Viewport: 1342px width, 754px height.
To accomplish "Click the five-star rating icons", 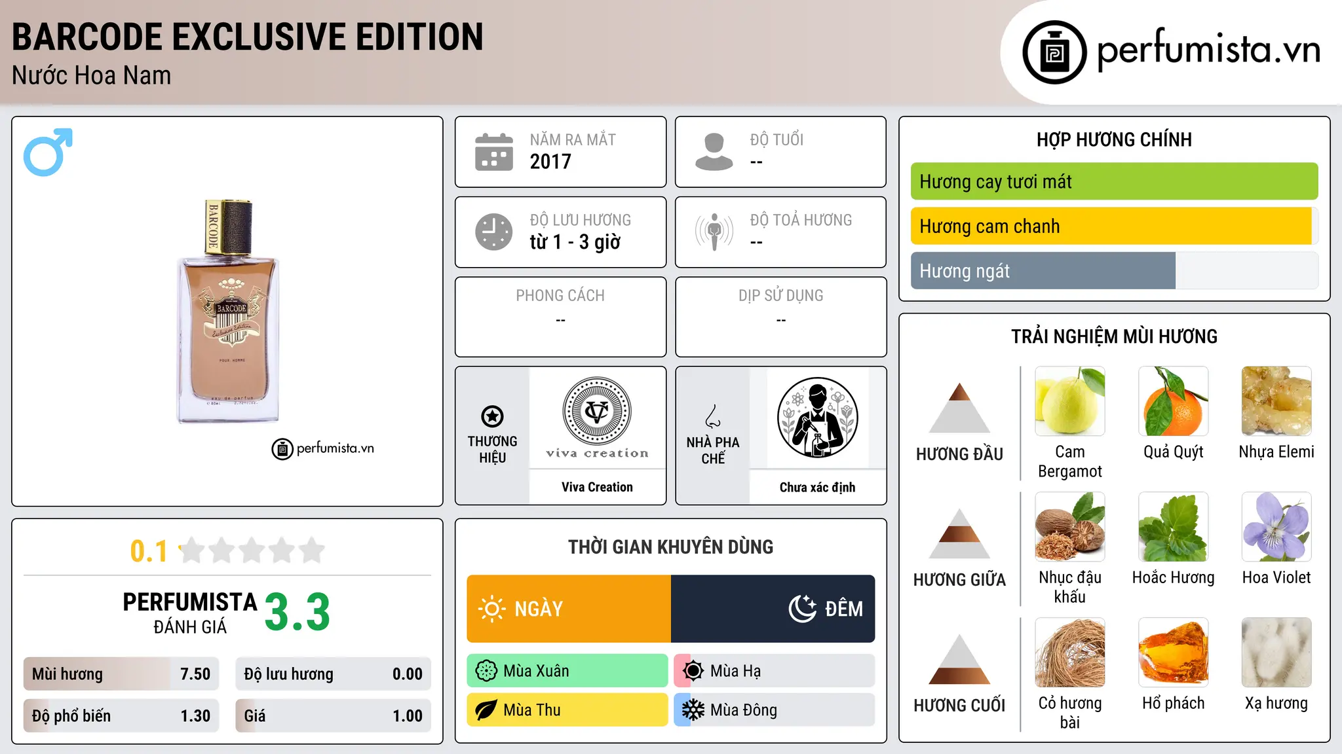I will 252,550.
